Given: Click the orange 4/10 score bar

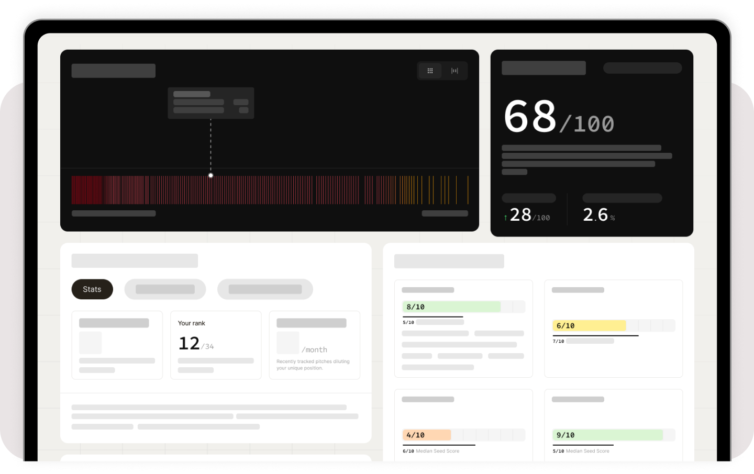Looking at the screenshot, I should click(x=427, y=435).
